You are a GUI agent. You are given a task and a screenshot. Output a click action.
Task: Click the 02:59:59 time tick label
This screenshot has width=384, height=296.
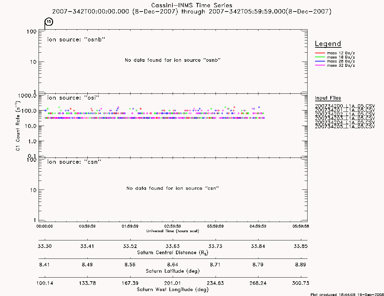point(173,226)
